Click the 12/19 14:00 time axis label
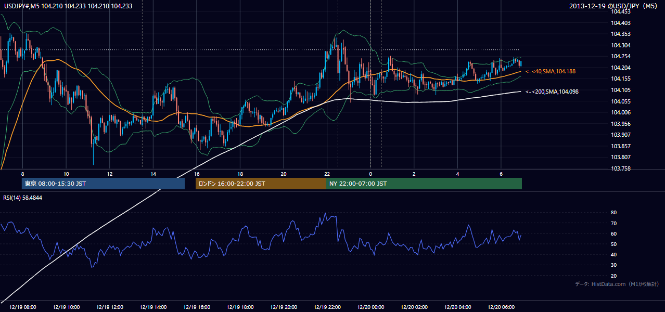The image size is (665, 312). click(x=153, y=307)
